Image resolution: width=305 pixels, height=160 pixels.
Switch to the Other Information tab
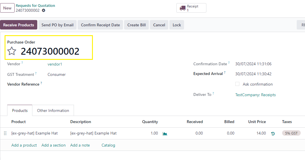click(x=53, y=110)
